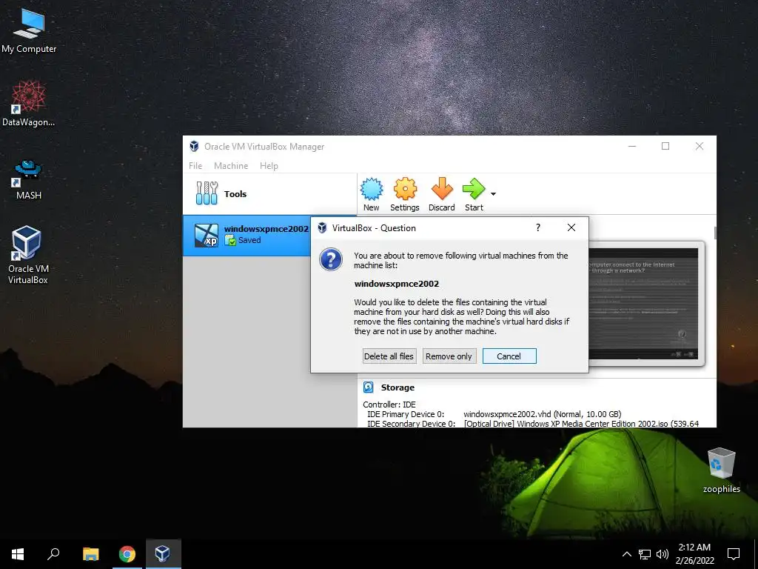Choose Delete all files in dialog
This screenshot has width=758, height=569.
tap(389, 356)
